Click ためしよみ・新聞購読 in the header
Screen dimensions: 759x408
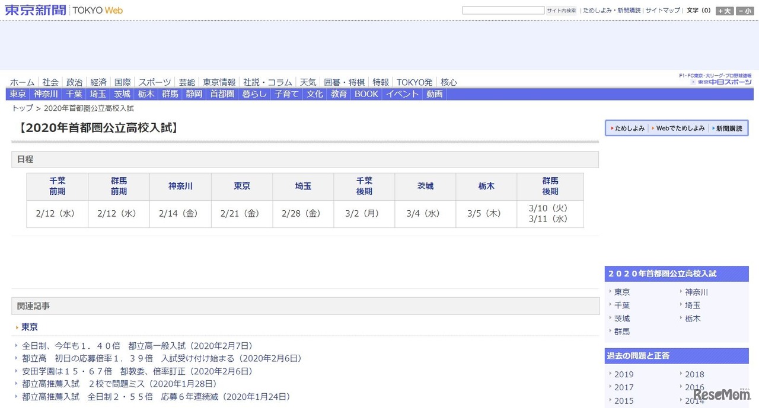tap(611, 11)
